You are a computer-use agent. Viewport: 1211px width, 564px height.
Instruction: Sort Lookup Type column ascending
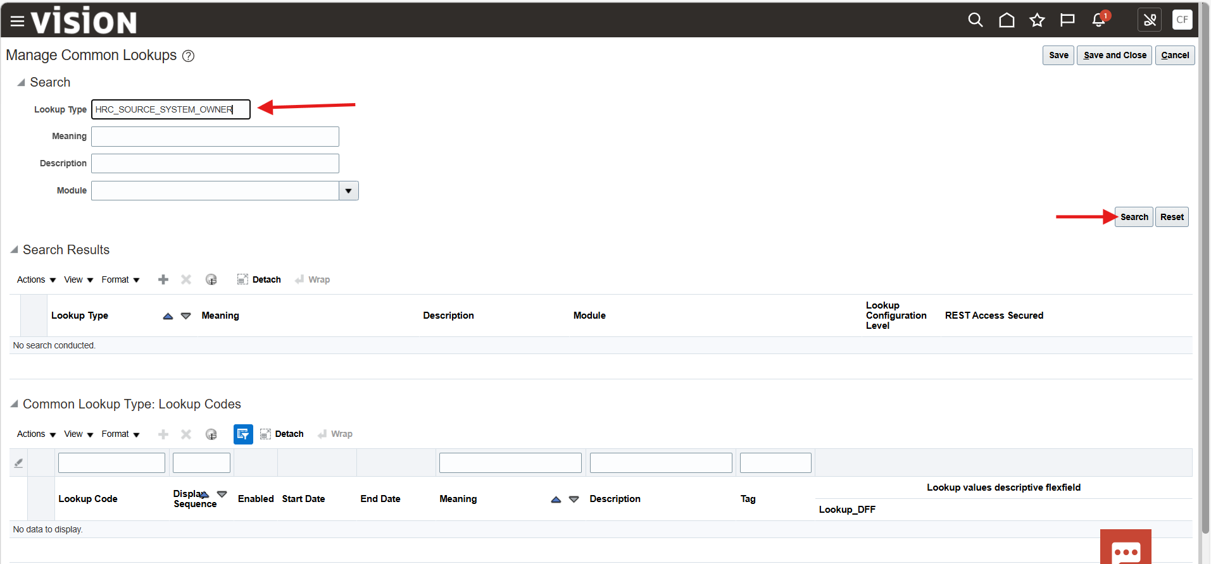[168, 316]
